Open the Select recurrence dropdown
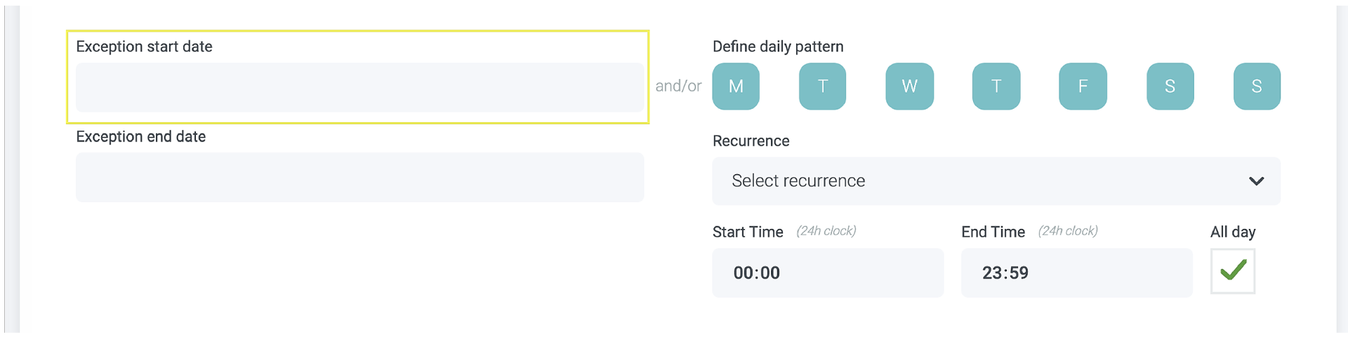This screenshot has height=337, width=1348. (x=983, y=181)
